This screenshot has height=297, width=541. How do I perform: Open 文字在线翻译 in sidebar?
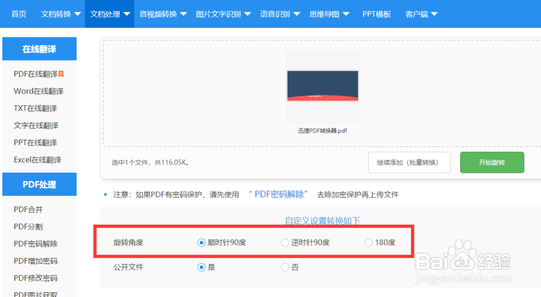(36, 126)
